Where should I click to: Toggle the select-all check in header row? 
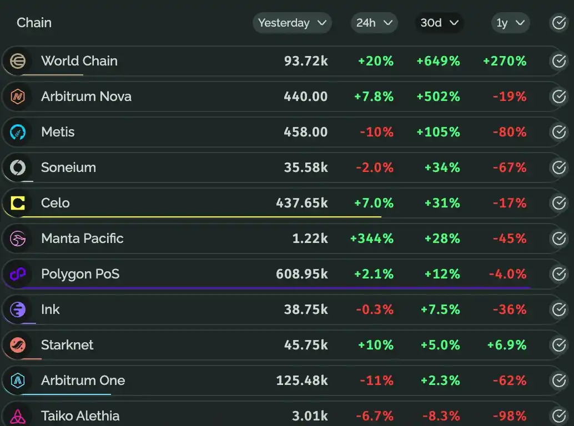coord(559,23)
